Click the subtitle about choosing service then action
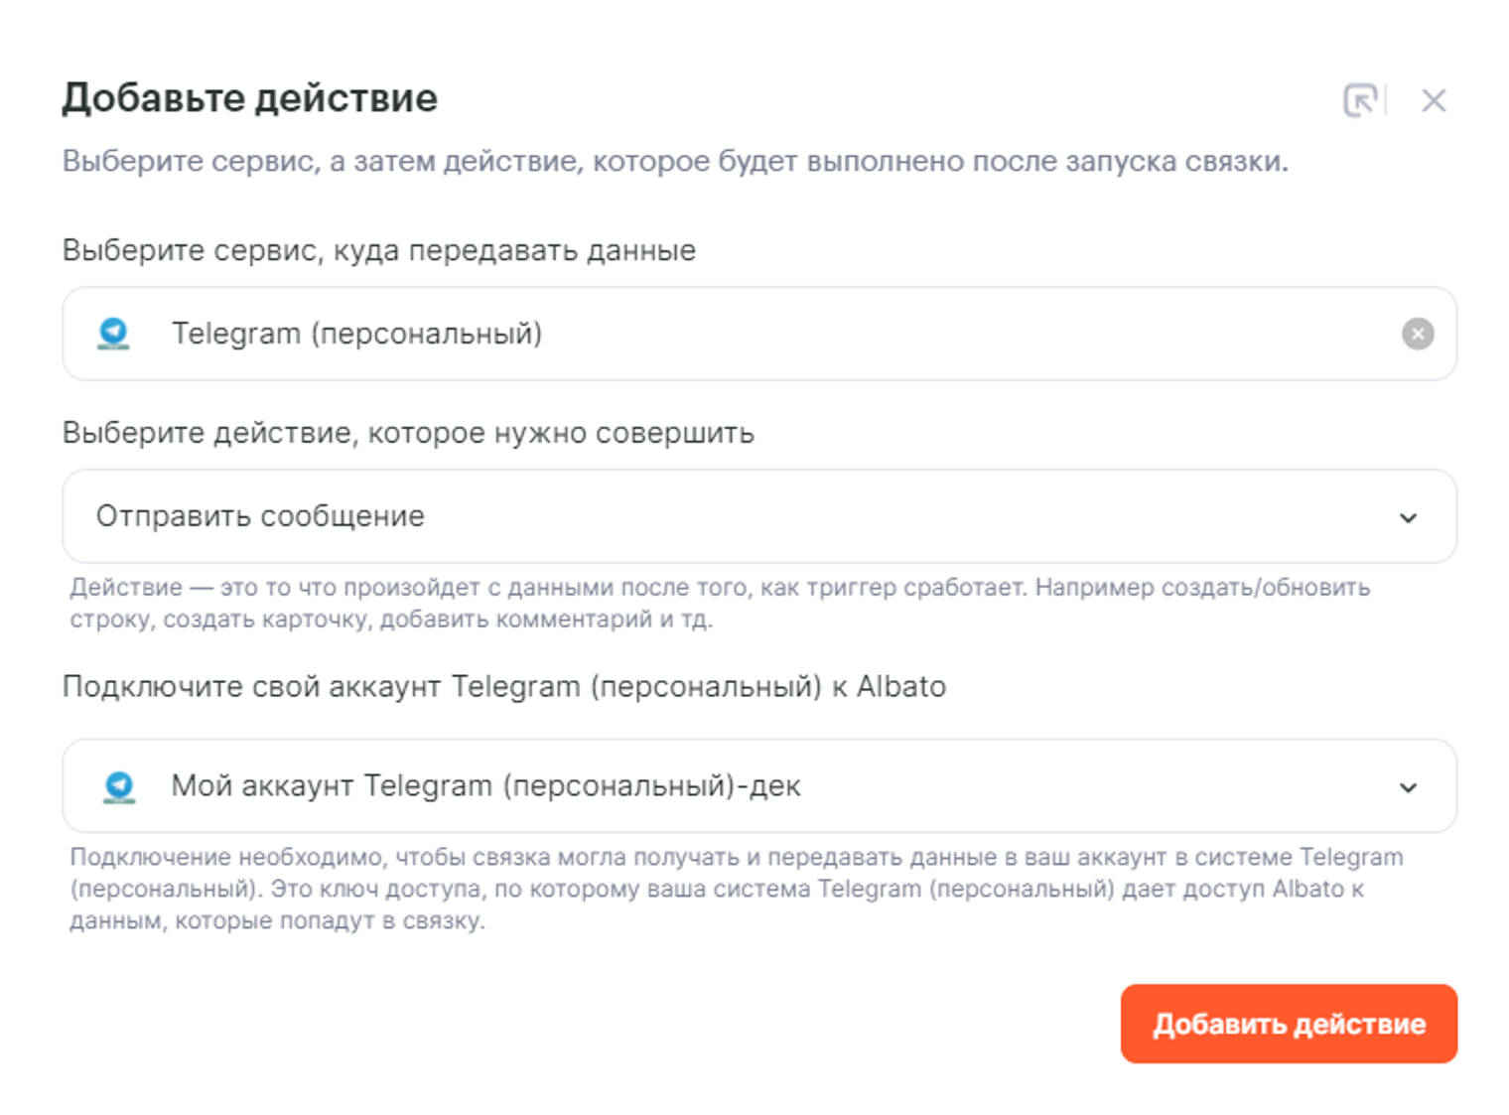1509x1115 pixels. 674,161
